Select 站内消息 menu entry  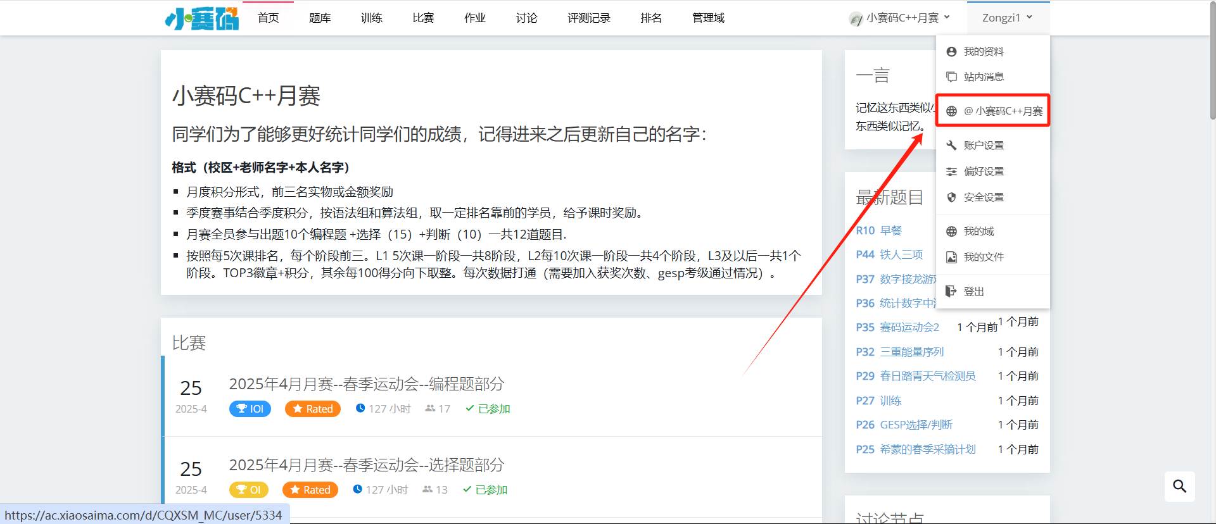(992, 77)
